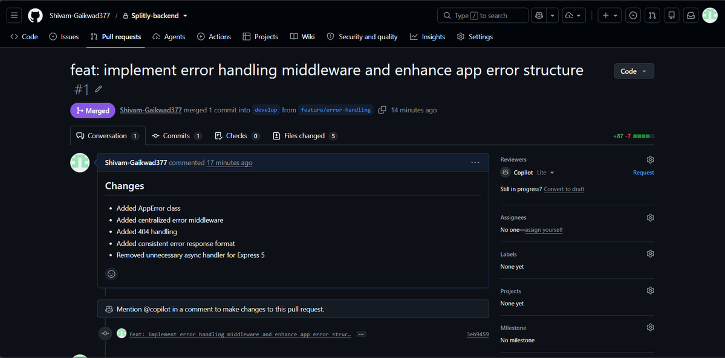Select the Conversation tab
This screenshot has width=725, height=358.
[108, 136]
